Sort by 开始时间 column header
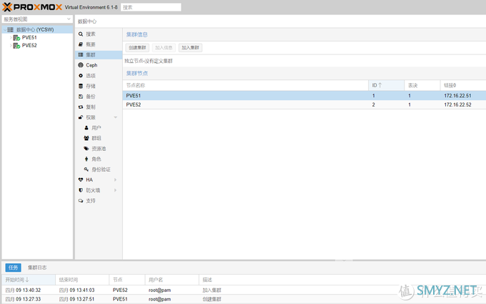The width and height of the screenshot is (486, 304). pyautogui.click(x=29, y=280)
